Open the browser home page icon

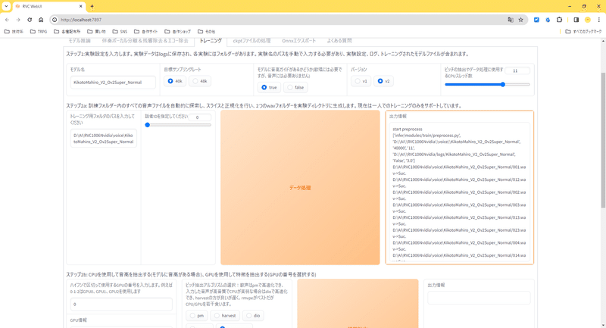(x=41, y=20)
